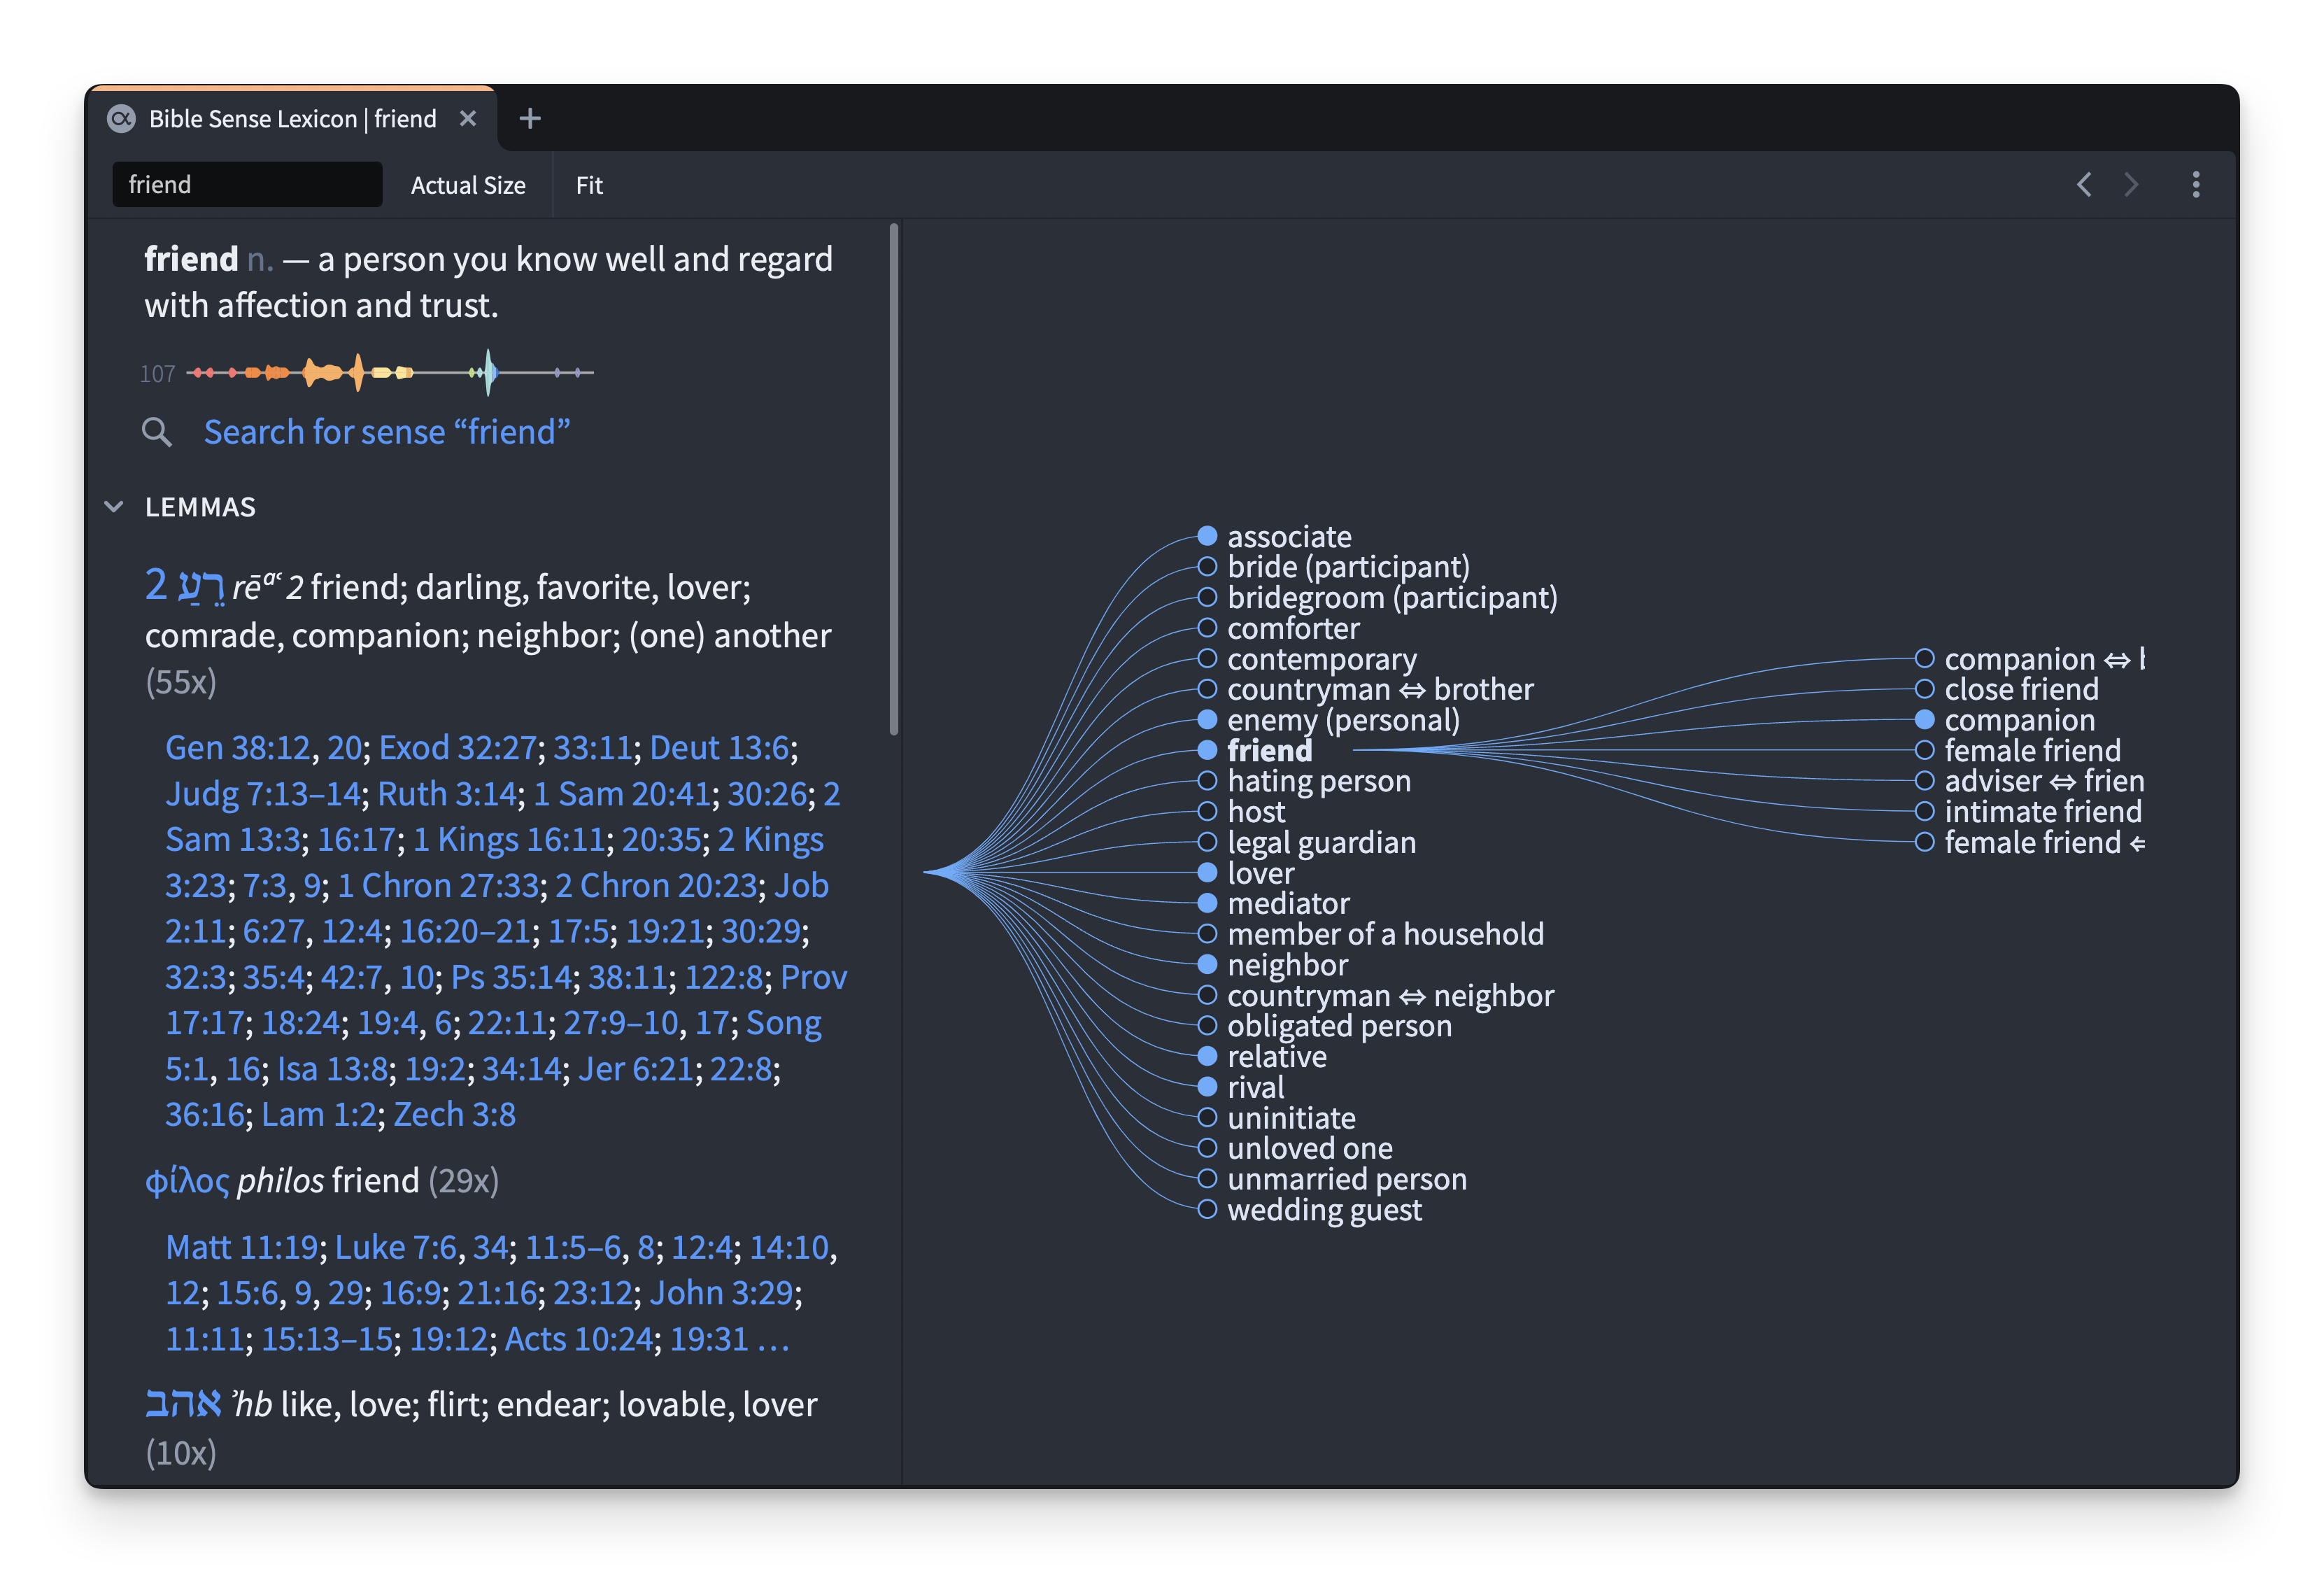
Task: Expand the filled node beside associate
Action: click(1207, 536)
